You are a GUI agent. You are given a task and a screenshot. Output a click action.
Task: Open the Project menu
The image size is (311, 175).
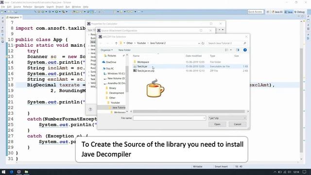pyautogui.click(x=59, y=7)
